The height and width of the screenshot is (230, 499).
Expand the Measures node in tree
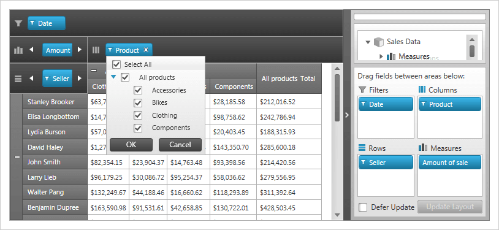tap(381, 56)
